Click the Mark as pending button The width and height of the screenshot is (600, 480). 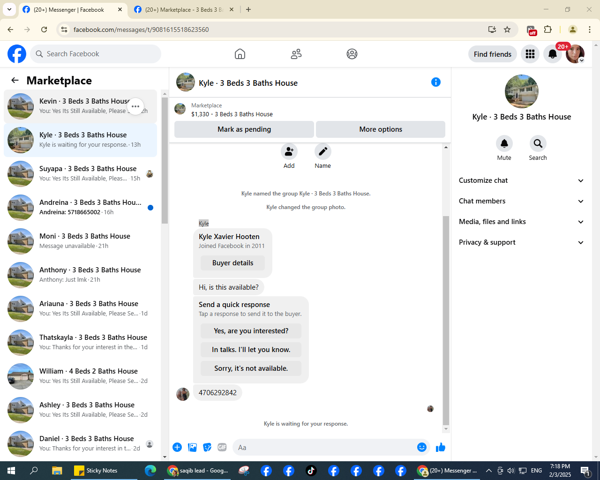coord(244,129)
